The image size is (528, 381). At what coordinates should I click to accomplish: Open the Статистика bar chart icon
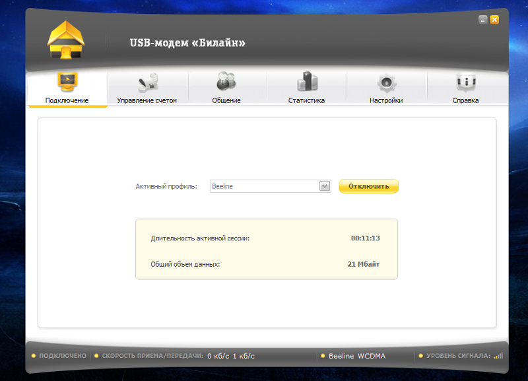click(x=307, y=81)
